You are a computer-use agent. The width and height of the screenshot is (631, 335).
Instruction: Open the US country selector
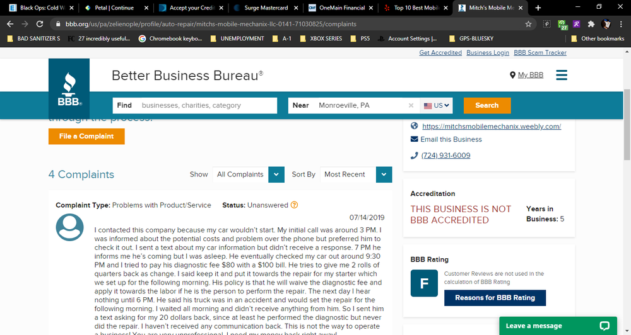436,105
